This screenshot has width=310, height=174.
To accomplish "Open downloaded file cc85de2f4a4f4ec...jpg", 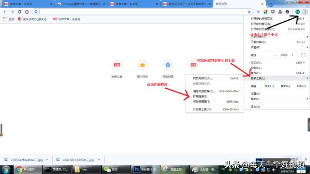I will coord(24,160).
